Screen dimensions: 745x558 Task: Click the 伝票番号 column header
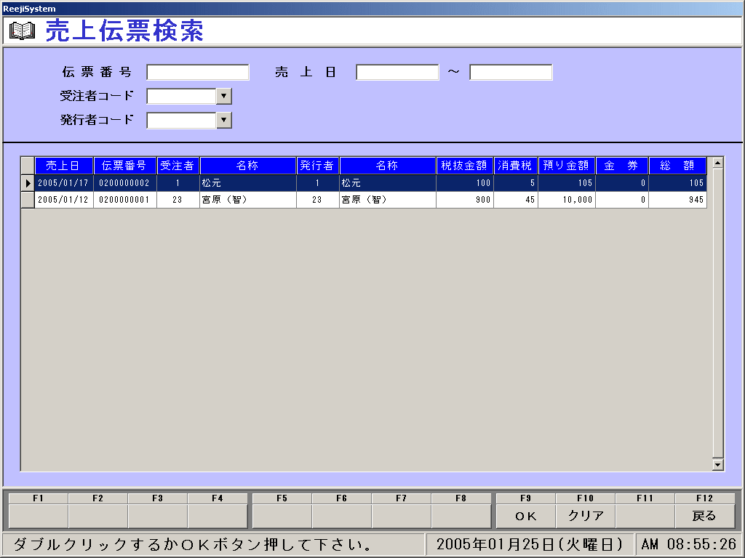pyautogui.click(x=124, y=166)
